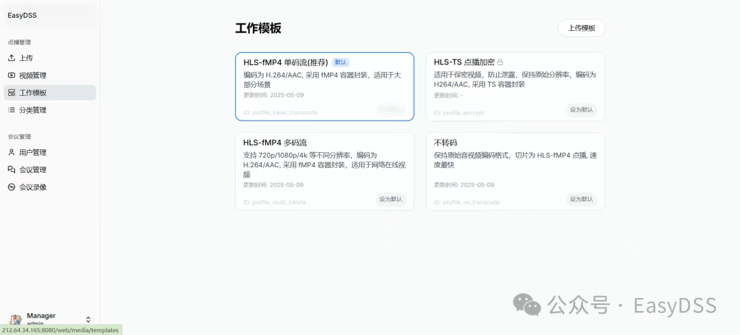Click the meeting recording icon

[11, 187]
